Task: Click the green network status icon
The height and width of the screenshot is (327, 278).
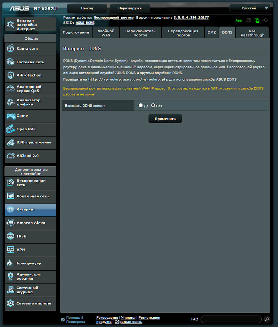Action: (x=257, y=20)
